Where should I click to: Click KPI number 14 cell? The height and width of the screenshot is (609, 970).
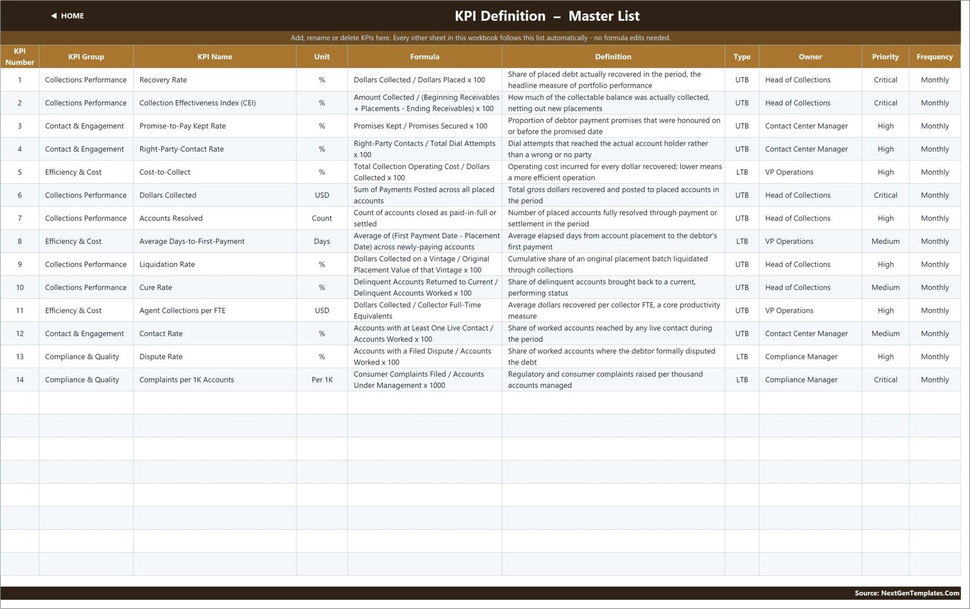(x=19, y=379)
